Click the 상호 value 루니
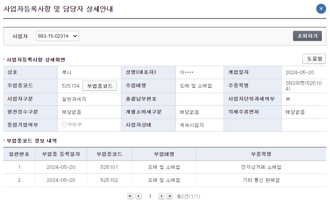 [x=67, y=73]
